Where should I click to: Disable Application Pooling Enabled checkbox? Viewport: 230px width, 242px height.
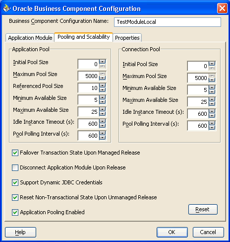coord(15,212)
